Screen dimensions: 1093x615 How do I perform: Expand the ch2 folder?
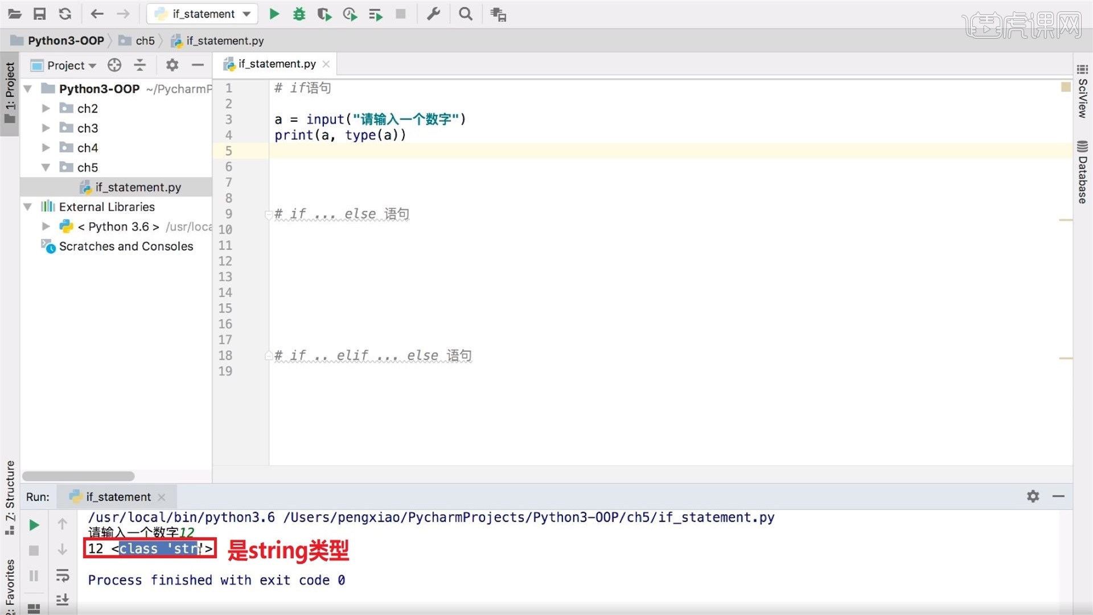(46, 108)
